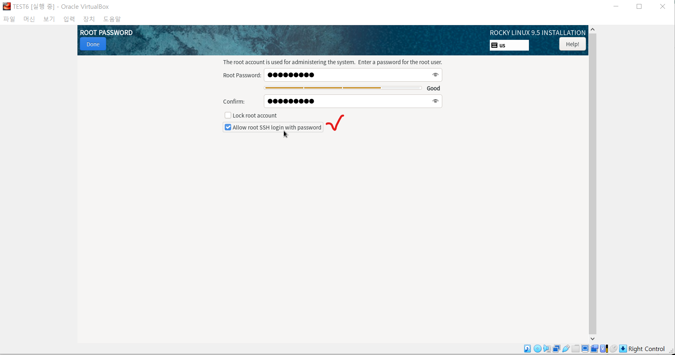This screenshot has width=675, height=355.
Task: Focus the Root Password input field
Action: click(x=353, y=75)
